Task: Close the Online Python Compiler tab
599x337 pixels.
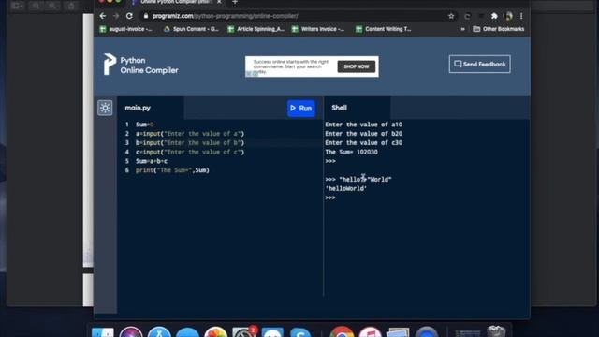Action: click(219, 2)
